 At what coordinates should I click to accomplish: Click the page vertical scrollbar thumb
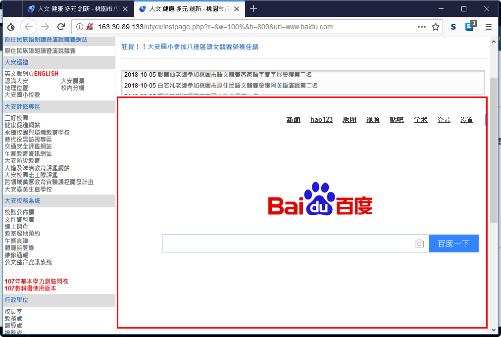[494, 150]
